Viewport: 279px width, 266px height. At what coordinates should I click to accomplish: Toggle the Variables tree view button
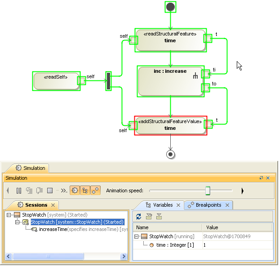click(85, 191)
